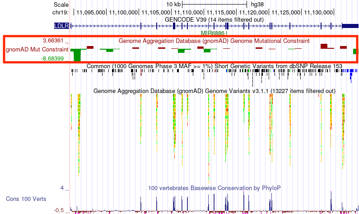
Task: Select the Cons 100 Verts side label
Action: 26,199
